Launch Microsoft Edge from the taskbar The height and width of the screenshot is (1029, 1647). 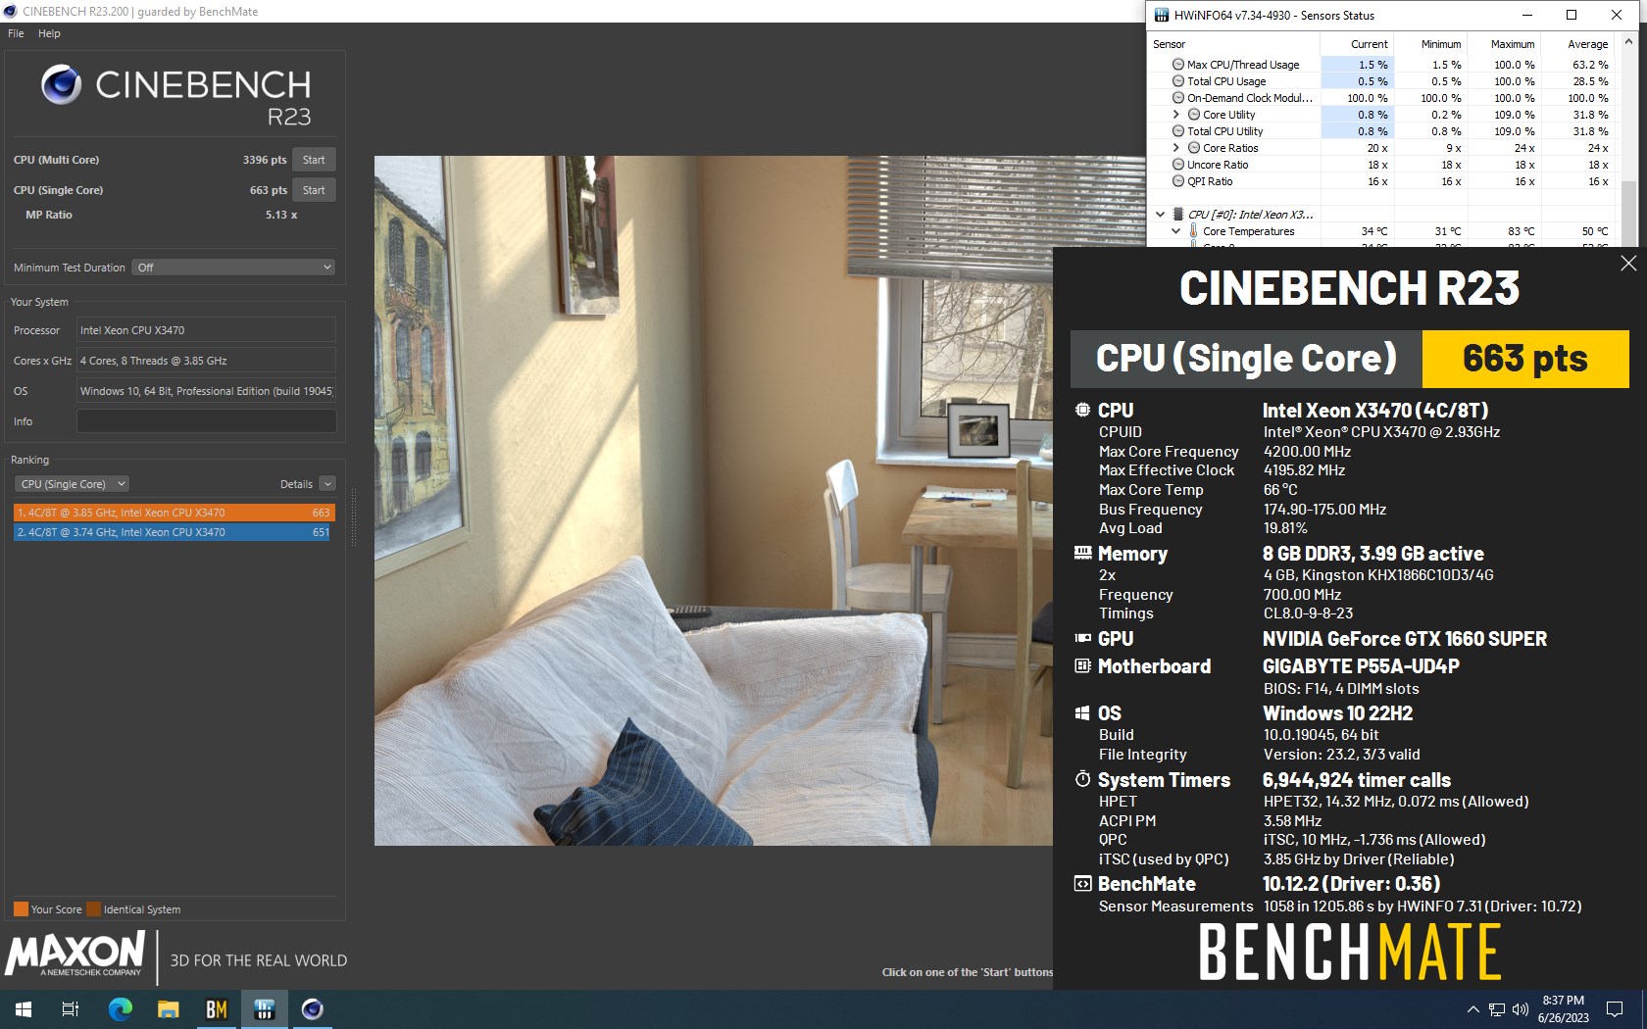pyautogui.click(x=120, y=1009)
